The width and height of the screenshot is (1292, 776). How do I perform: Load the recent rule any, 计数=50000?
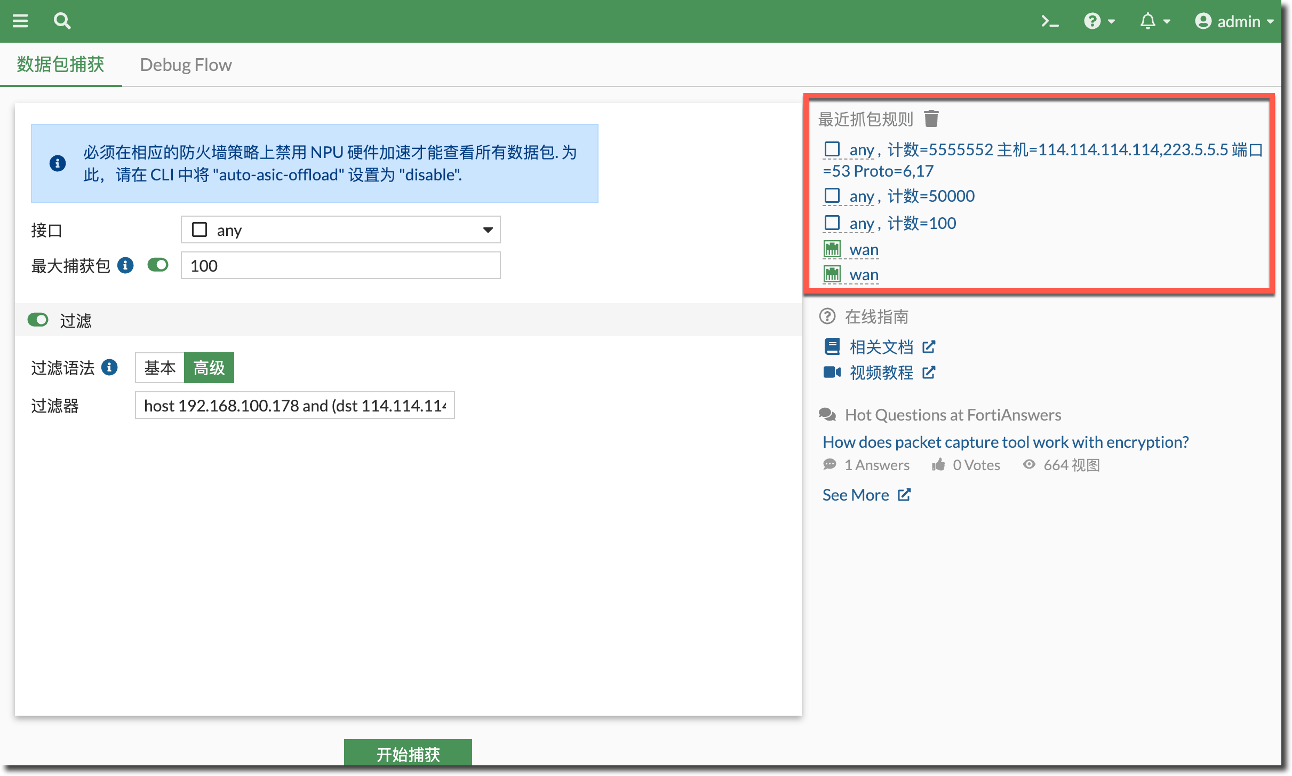tap(911, 196)
